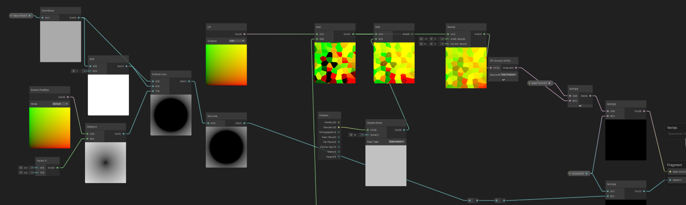
Task: Click the Inverse Lerp Out(1) port
Action: click(x=189, y=81)
